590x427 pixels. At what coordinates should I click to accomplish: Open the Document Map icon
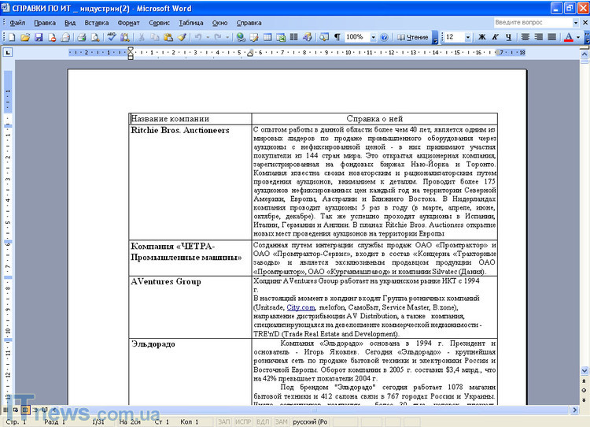point(324,37)
